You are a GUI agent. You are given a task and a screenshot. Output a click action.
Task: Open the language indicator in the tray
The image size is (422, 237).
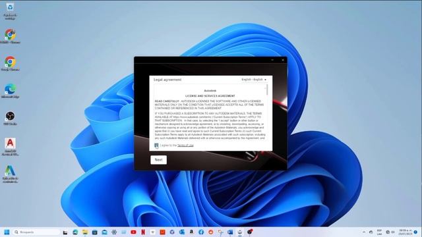click(x=379, y=232)
